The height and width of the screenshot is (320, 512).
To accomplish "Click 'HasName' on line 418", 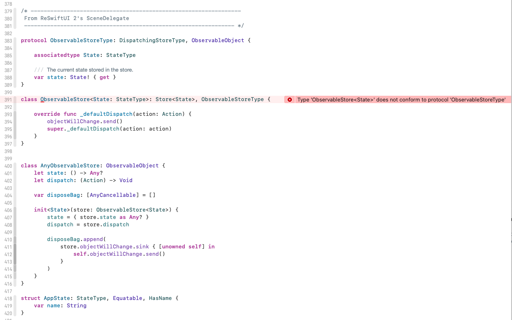I will [160, 298].
